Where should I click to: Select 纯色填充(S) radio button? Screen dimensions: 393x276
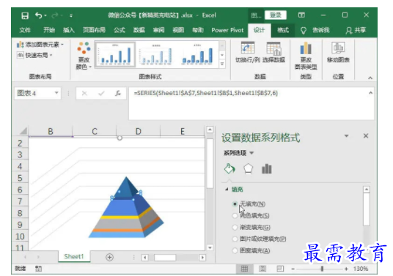coord(235,216)
